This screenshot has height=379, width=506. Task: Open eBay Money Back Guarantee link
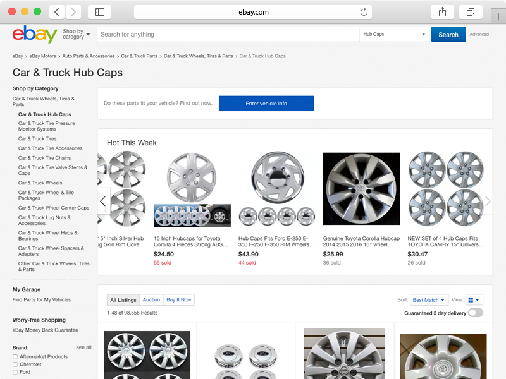pyautogui.click(x=45, y=330)
